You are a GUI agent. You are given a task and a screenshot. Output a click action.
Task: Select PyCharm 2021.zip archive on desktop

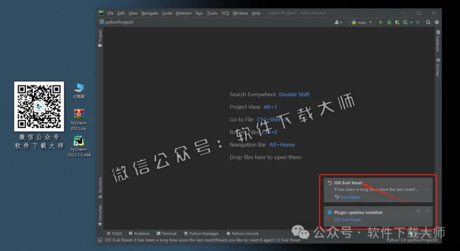pos(79,119)
